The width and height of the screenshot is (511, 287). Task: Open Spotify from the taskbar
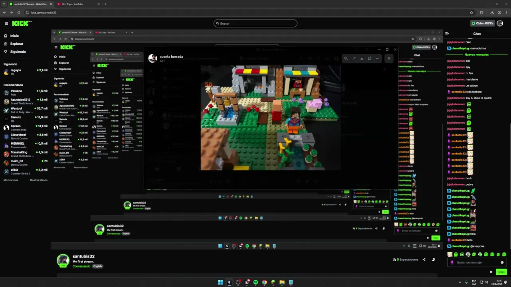[255, 282]
